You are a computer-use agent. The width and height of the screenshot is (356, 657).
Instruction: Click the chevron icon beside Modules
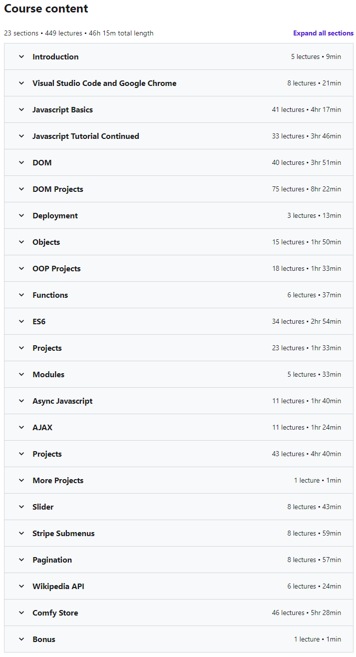pyautogui.click(x=21, y=375)
